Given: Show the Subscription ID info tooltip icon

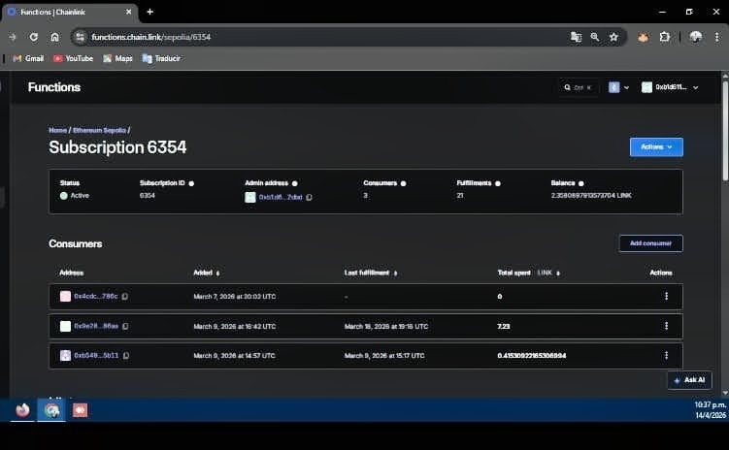Looking at the screenshot, I should [191, 183].
